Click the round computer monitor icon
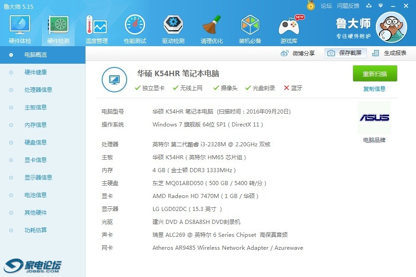 tap(114, 79)
